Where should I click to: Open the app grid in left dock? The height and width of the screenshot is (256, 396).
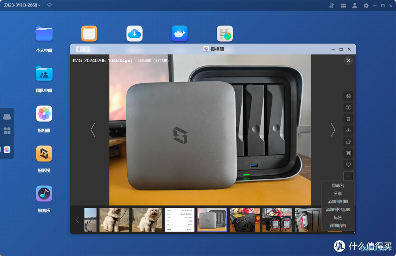pos(7,130)
